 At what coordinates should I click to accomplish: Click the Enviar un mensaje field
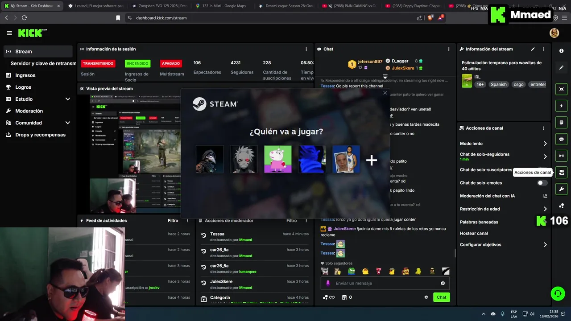385,283
